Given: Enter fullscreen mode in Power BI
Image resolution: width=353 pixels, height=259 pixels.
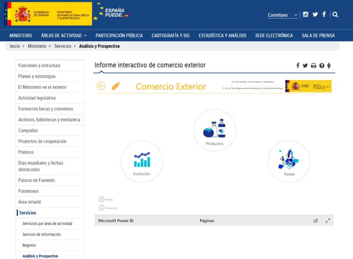Looking at the screenshot, I should [x=328, y=220].
